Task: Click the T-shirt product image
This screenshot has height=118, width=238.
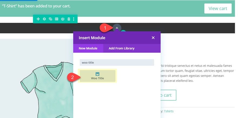Action: (x=37, y=78)
